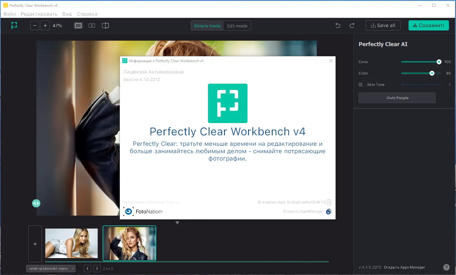Switch to Edit mode tab
Image resolution: width=456 pixels, height=275 pixels.
pos(237,26)
